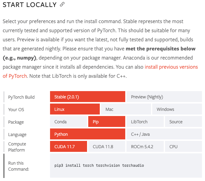Select CUDA 11.7 compute platform
This screenshot has width=205, height=181.
(68, 147)
